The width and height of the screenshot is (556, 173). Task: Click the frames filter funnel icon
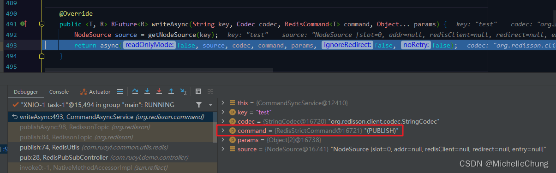pyautogui.click(x=198, y=105)
